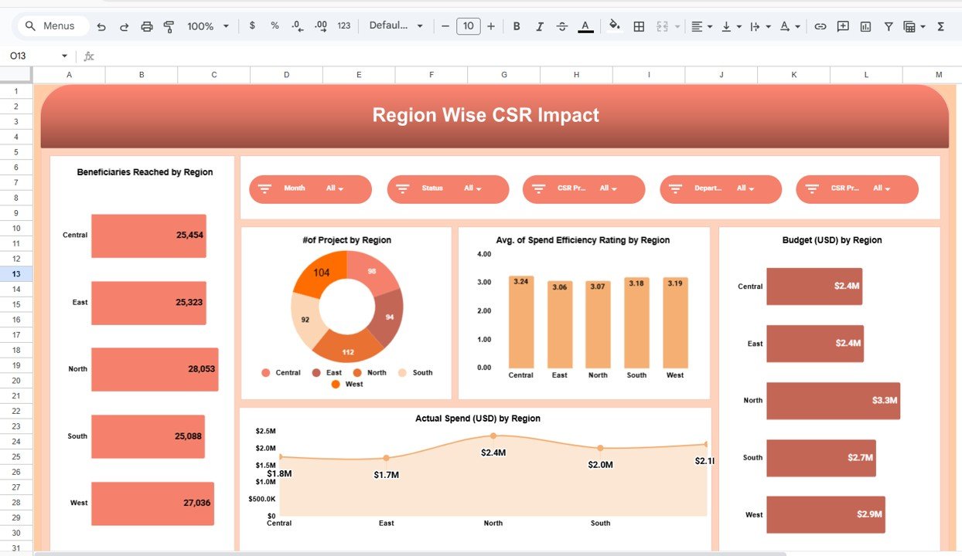
Task: Open the Functions sigma icon
Action: (941, 26)
